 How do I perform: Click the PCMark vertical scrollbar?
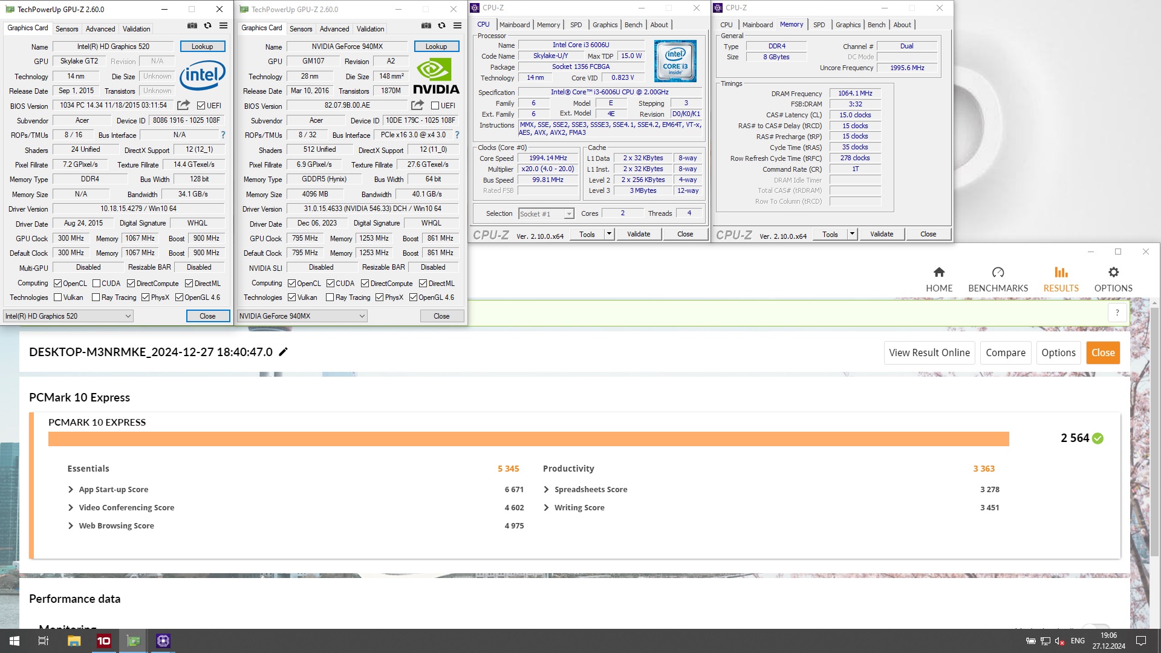pos(1154,432)
